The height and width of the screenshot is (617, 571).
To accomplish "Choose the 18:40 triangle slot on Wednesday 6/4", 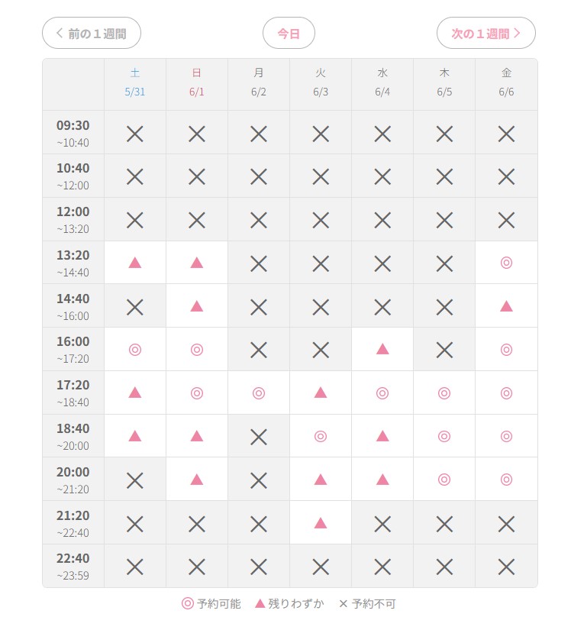I will pyautogui.click(x=382, y=436).
